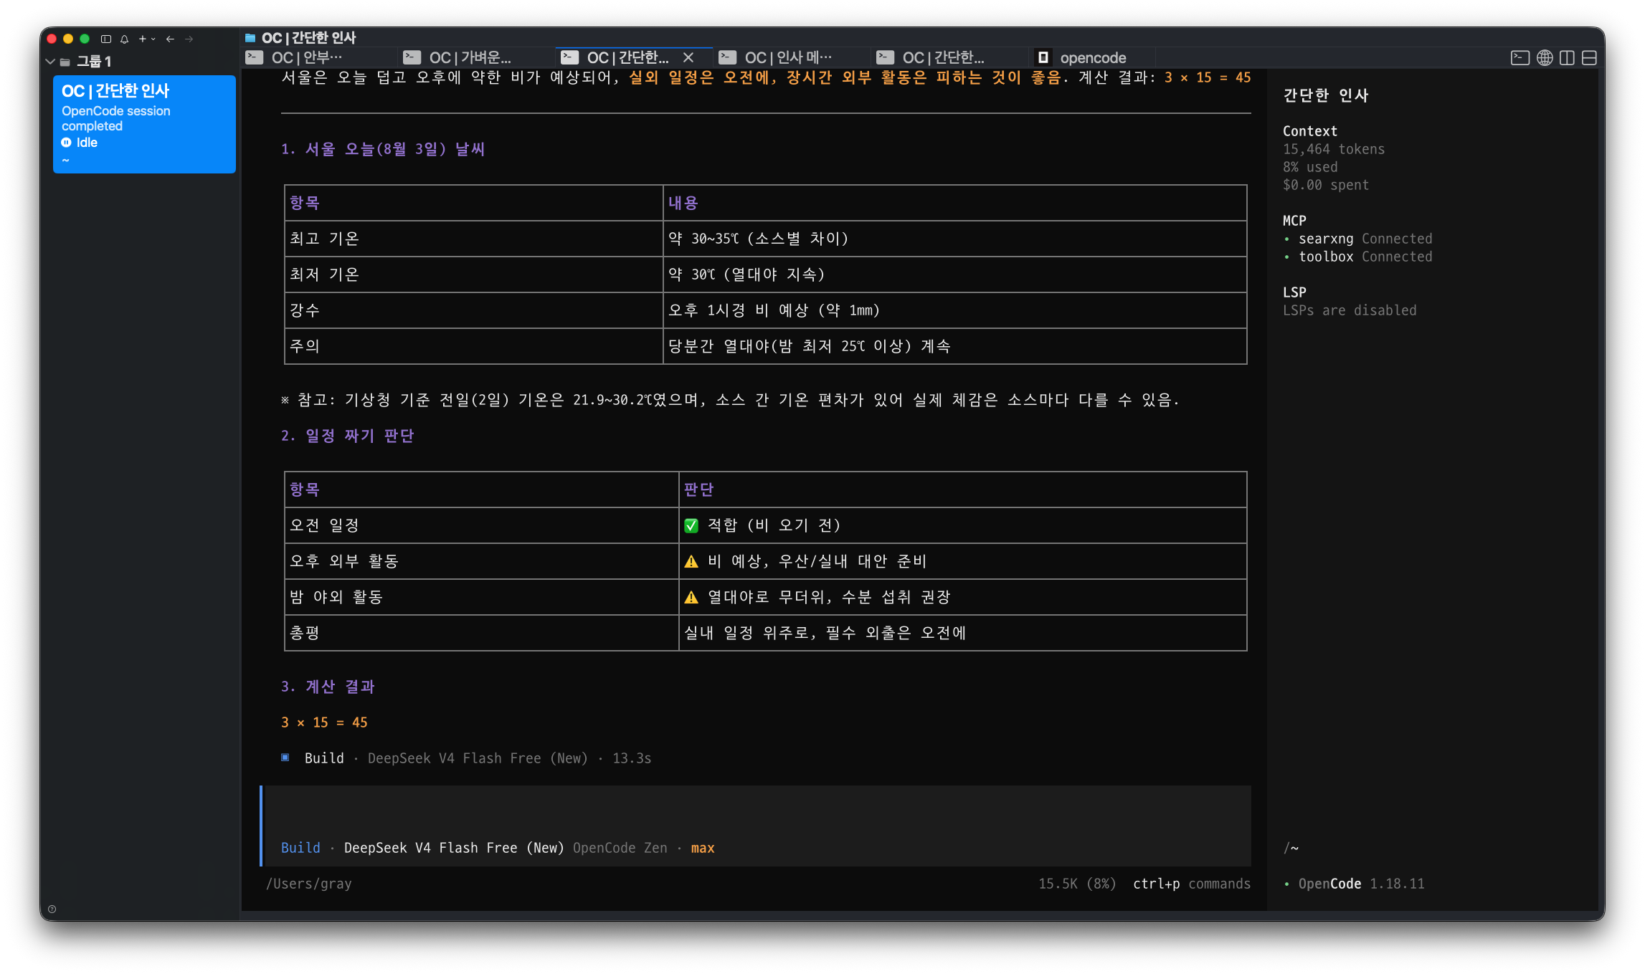Toggle the sidebar panel icon
Screen dimensions: 1645x974
[106, 39]
